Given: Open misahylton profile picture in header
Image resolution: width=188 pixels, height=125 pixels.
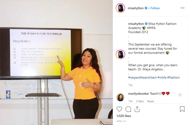Looking at the screenshot, I should click(120, 8).
